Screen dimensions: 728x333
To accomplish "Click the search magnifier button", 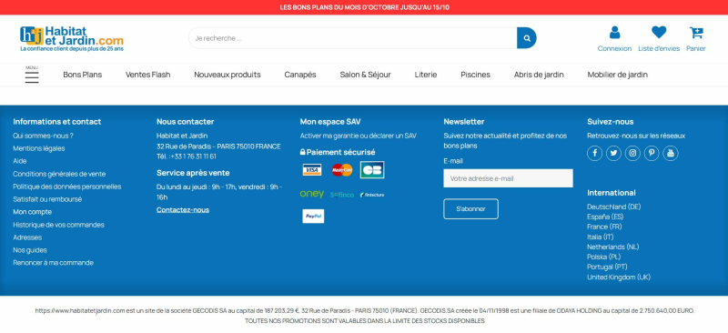I will click(x=527, y=38).
